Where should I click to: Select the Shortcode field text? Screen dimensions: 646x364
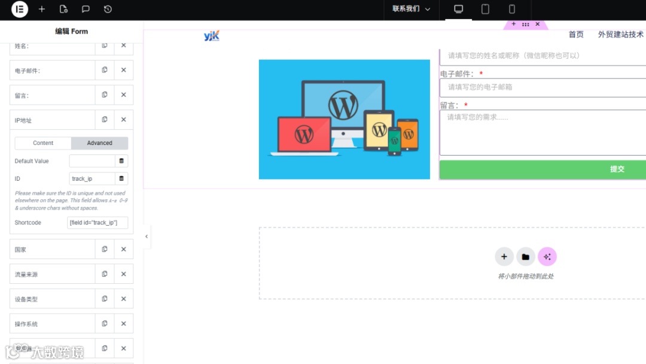click(x=97, y=223)
